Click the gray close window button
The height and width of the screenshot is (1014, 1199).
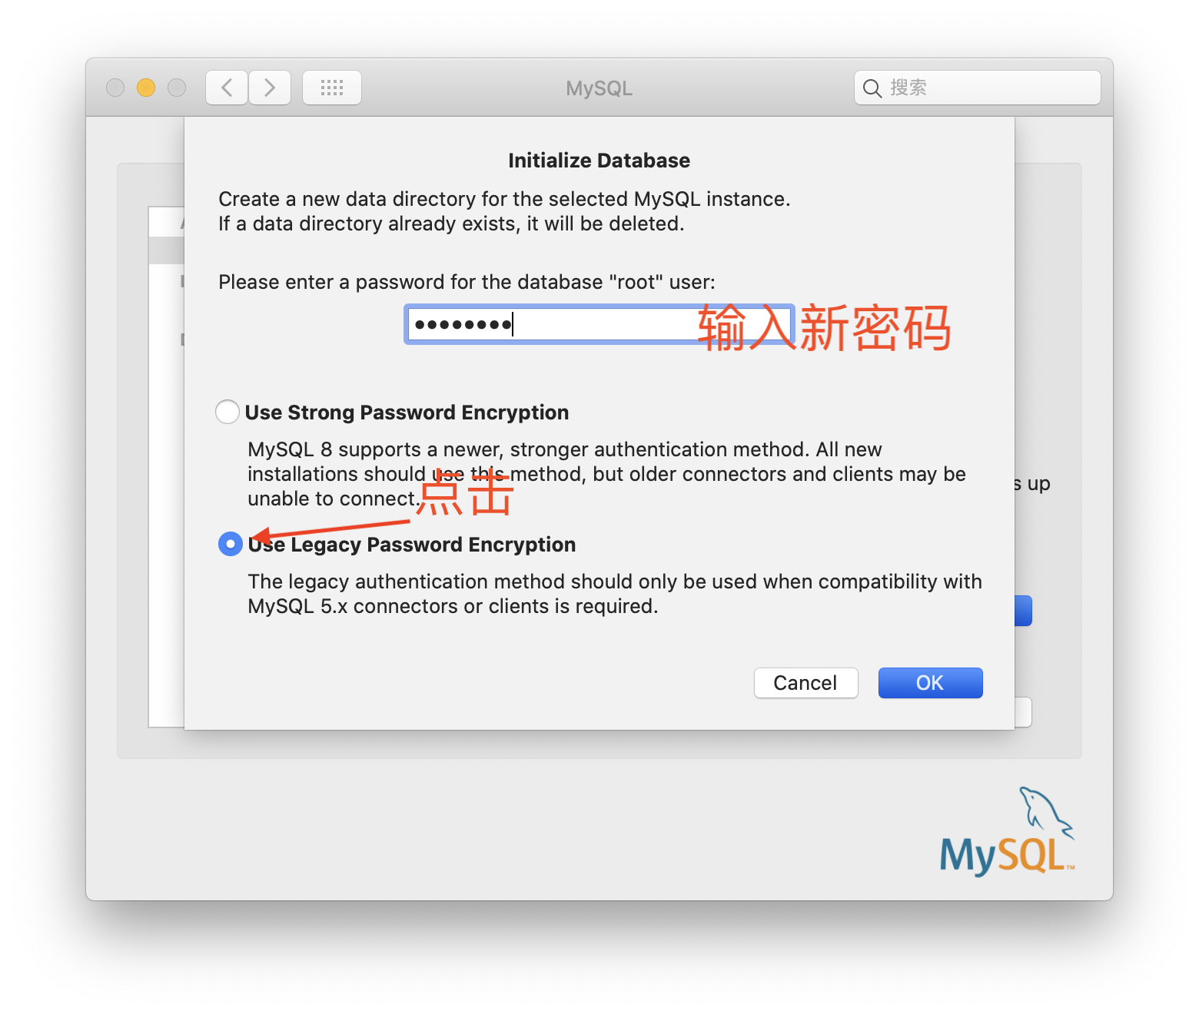click(x=115, y=88)
